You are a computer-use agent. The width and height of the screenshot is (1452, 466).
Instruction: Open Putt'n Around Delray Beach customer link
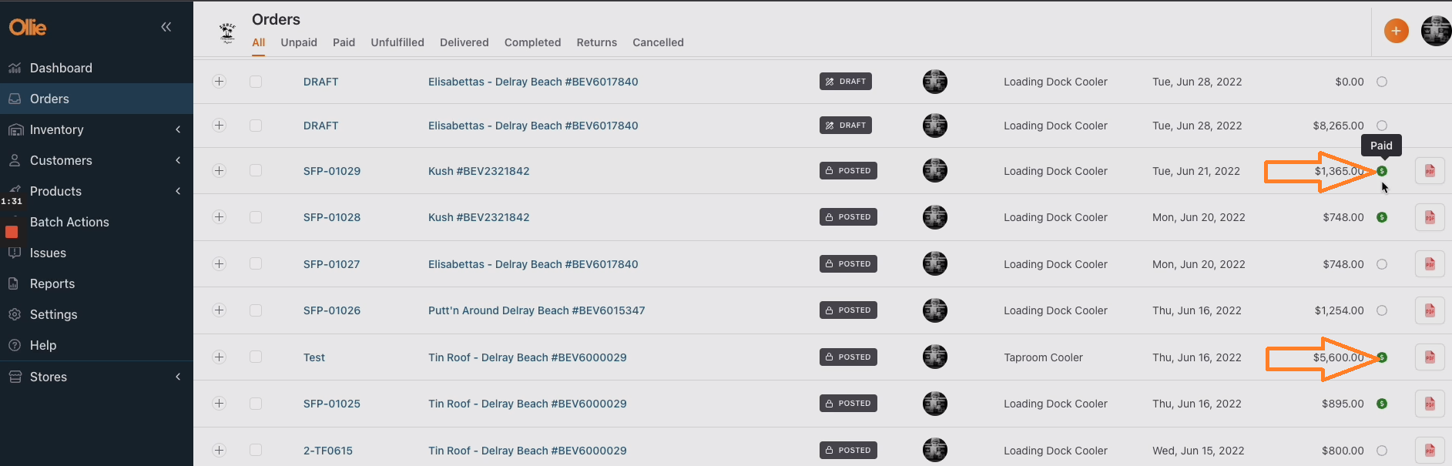pos(537,310)
